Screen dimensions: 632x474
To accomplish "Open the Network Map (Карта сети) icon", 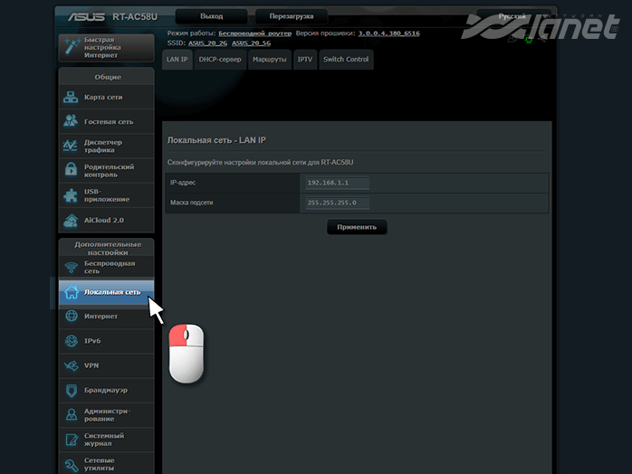I will (72, 98).
